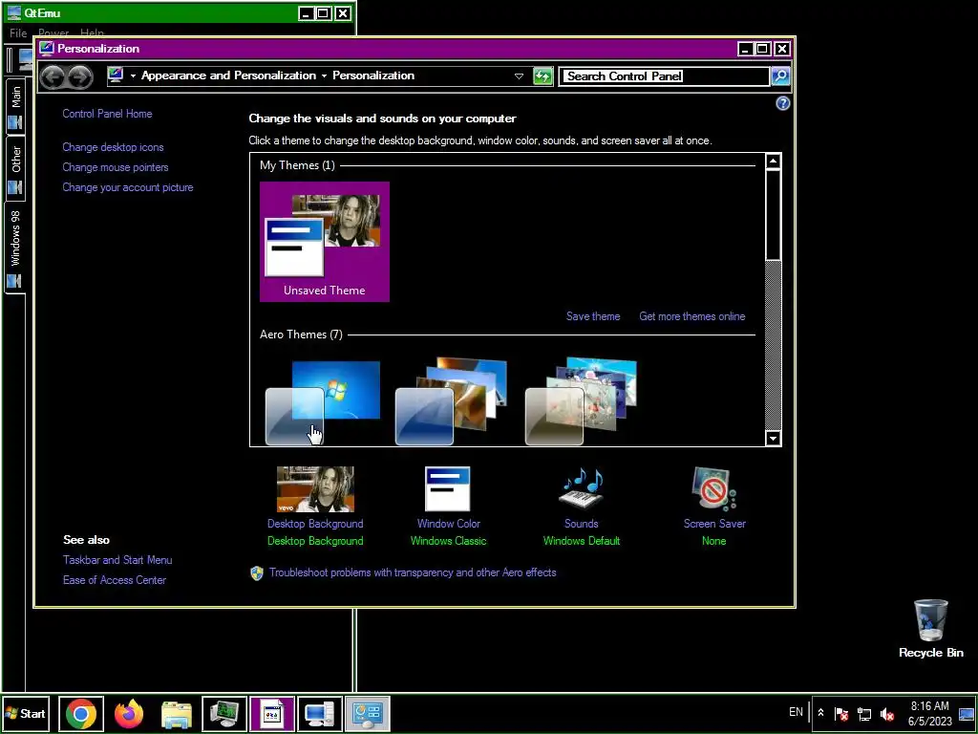Click the taskbar clock showing 8:16 AM
978x734 pixels.
(930, 713)
